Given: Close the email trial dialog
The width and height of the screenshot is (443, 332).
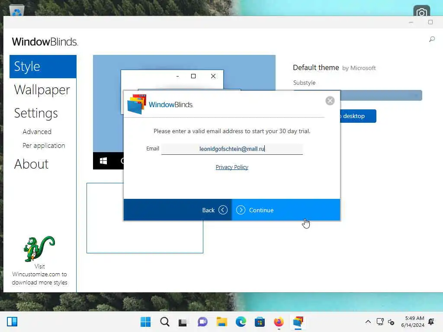Looking at the screenshot, I should pyautogui.click(x=330, y=101).
